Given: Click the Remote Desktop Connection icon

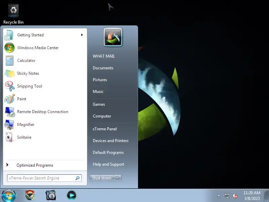Looking at the screenshot, I should pyautogui.click(x=10, y=112).
